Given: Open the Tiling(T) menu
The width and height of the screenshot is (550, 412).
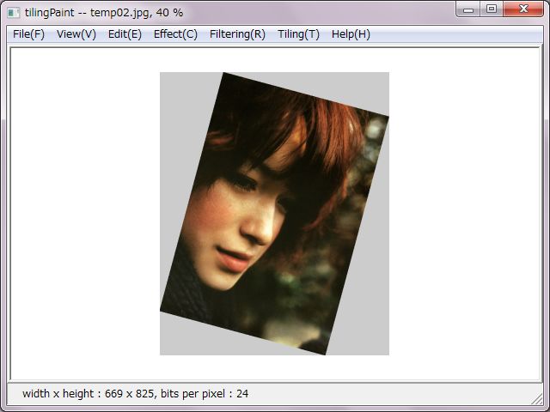Looking at the screenshot, I should [x=298, y=34].
